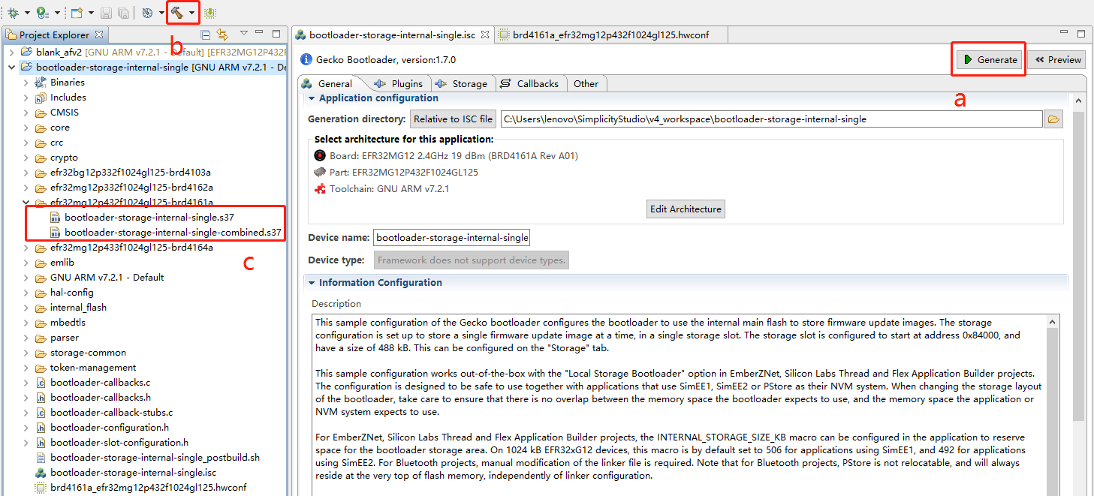This screenshot has width=1094, height=496.
Task: Collapse the Information Configuration section
Action: pyautogui.click(x=312, y=283)
